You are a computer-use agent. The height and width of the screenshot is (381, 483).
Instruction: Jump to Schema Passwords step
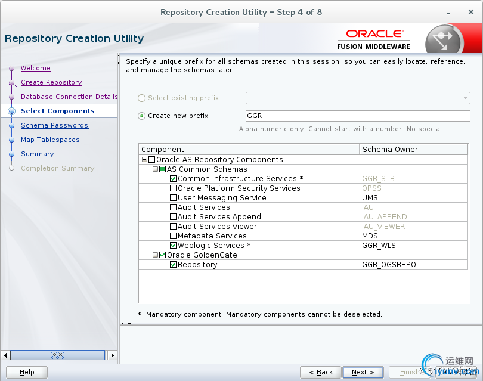pyautogui.click(x=54, y=125)
